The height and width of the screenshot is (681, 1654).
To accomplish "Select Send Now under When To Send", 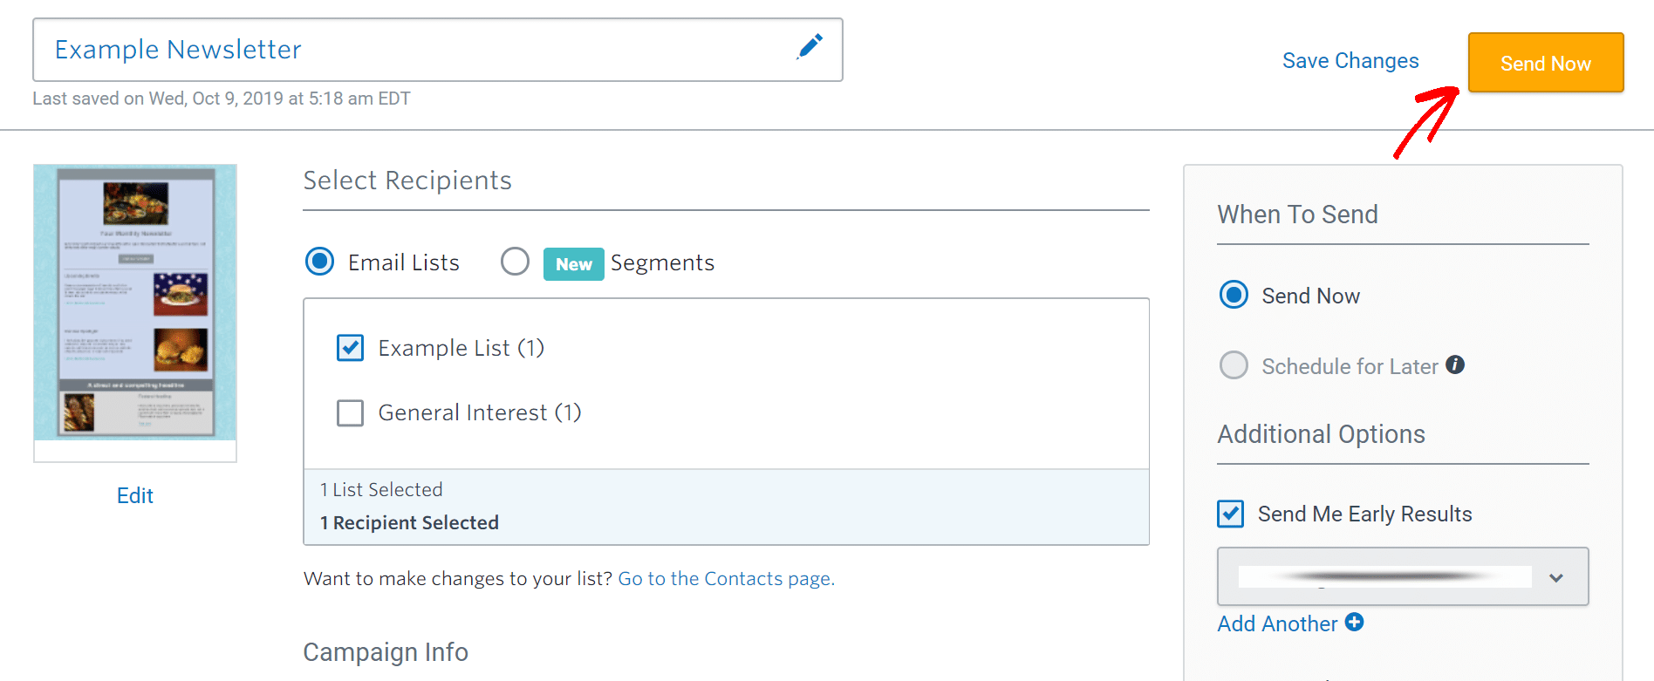I will click(1234, 295).
